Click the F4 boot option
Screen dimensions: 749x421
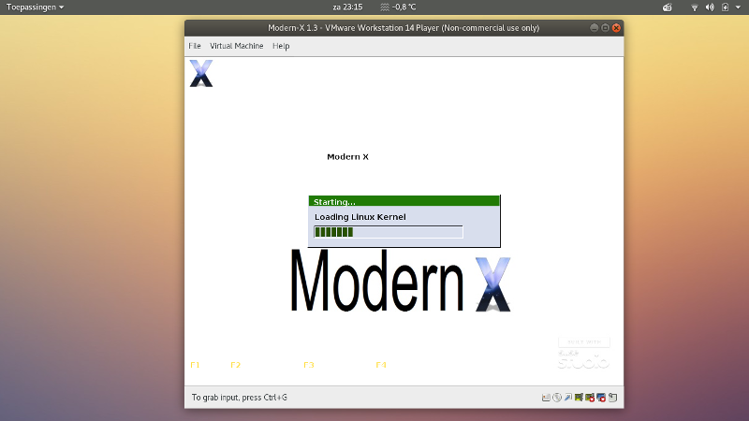[x=381, y=365]
